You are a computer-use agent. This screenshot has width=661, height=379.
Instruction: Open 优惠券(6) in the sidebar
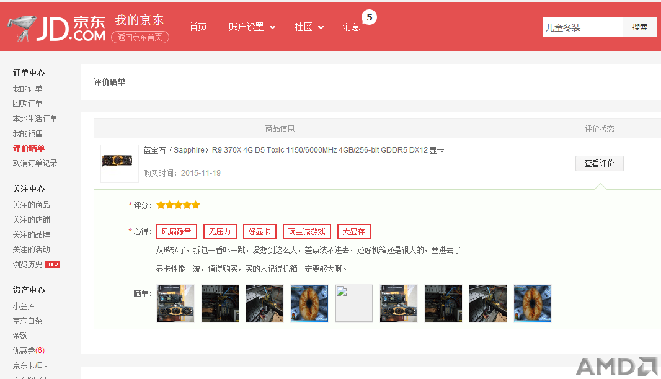(x=29, y=350)
